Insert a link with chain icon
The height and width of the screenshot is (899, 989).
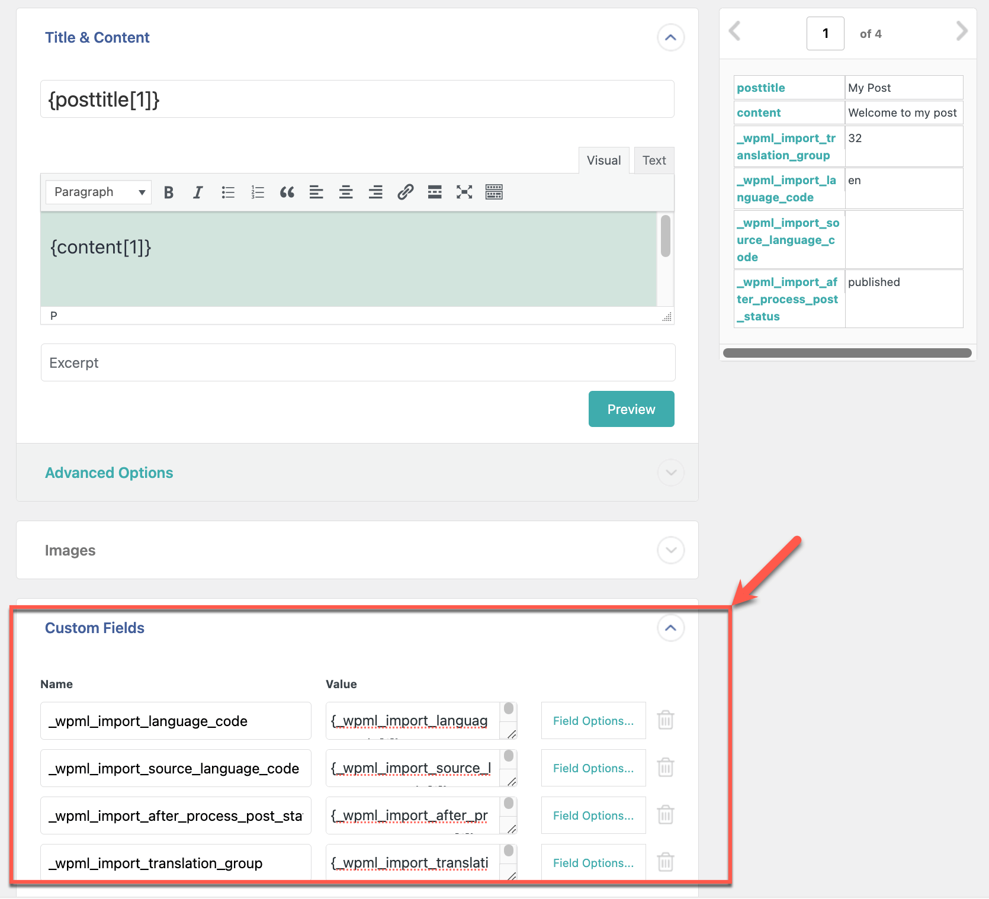click(405, 192)
